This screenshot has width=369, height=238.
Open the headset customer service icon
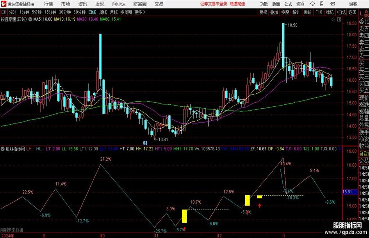pyautogui.click(x=312, y=4)
